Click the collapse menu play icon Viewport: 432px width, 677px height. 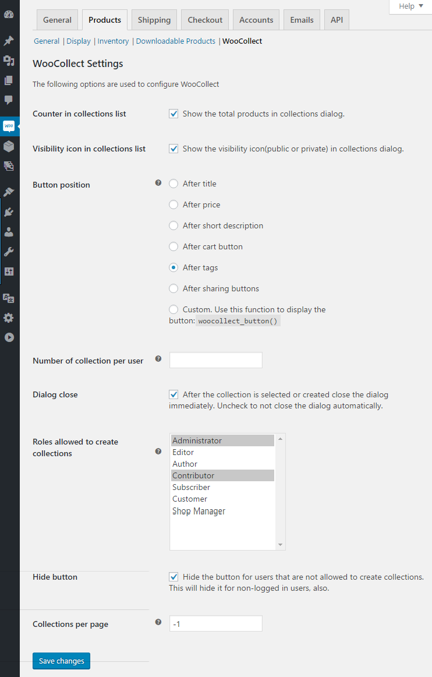click(x=9, y=337)
